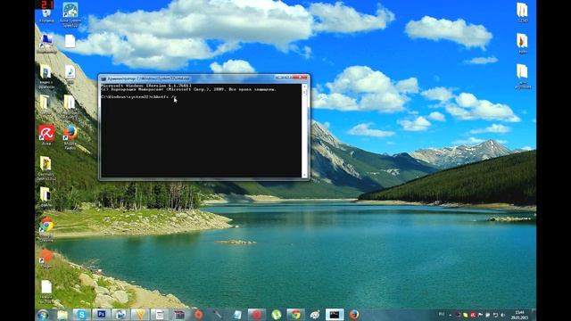This screenshot has width=571, height=321.
Task: Launch Avira from the desktop
Action: pyautogui.click(x=46, y=135)
